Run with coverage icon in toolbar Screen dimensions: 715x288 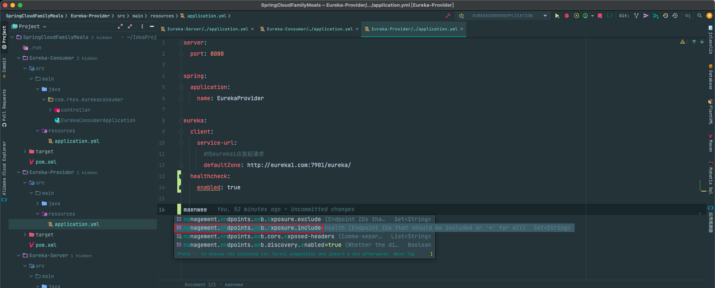pos(576,16)
